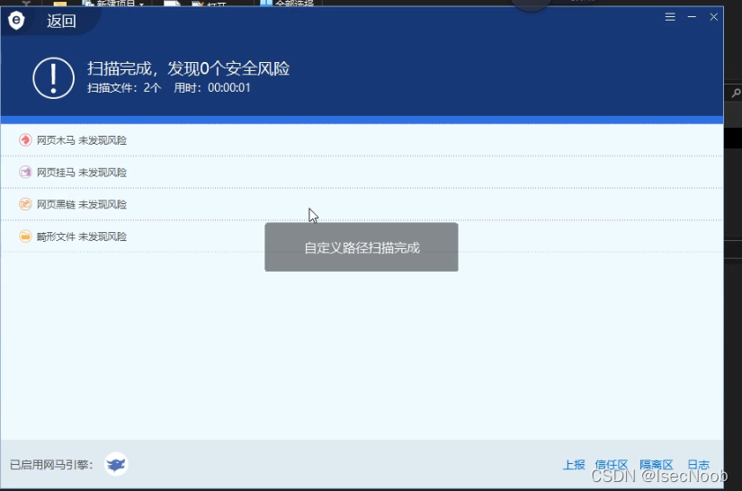
Task: Close the scanner window
Action: tap(713, 17)
